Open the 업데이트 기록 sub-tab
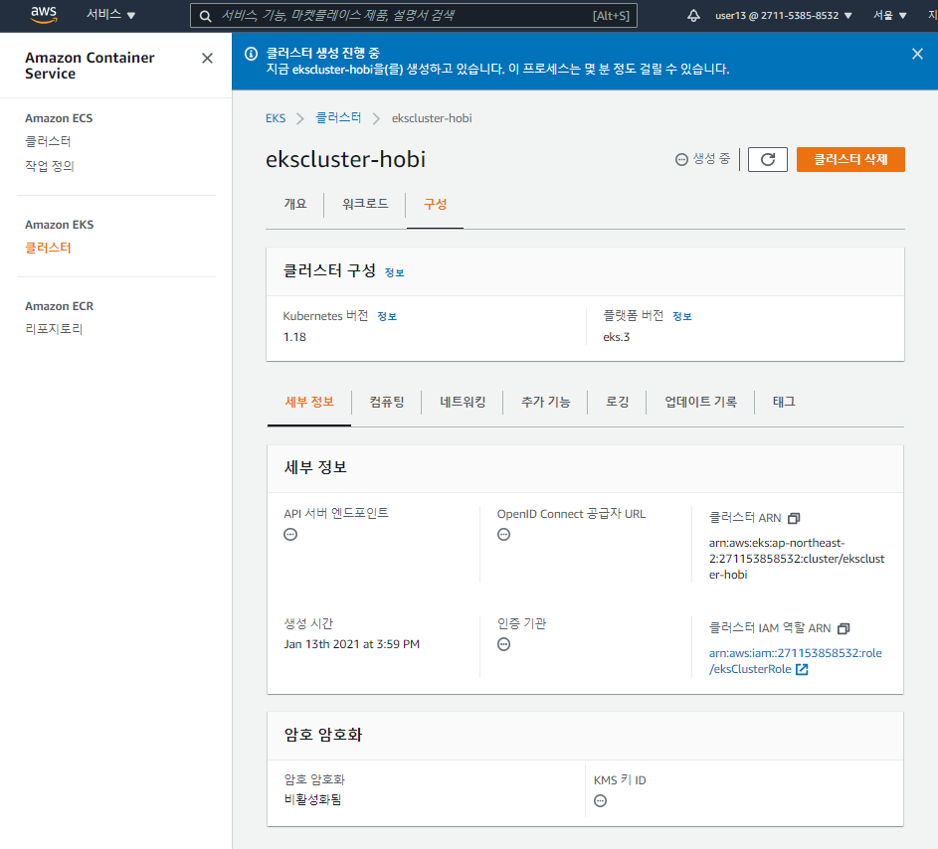 700,402
